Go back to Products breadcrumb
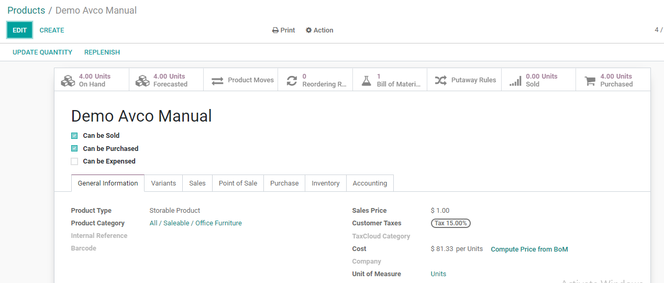The width and height of the screenshot is (664, 283). pos(26,10)
